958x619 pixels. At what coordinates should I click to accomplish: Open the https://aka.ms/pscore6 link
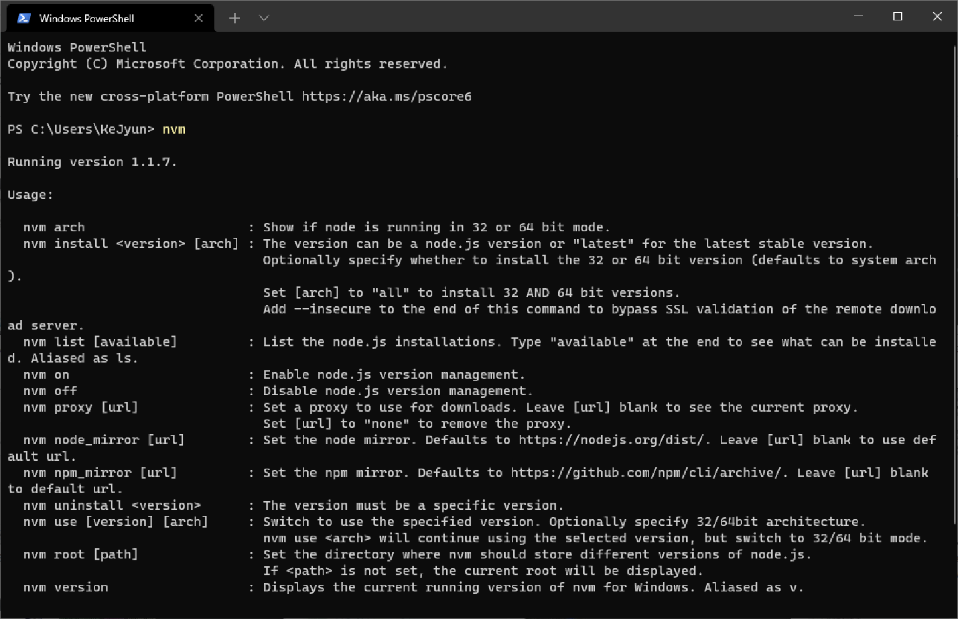pyautogui.click(x=386, y=96)
